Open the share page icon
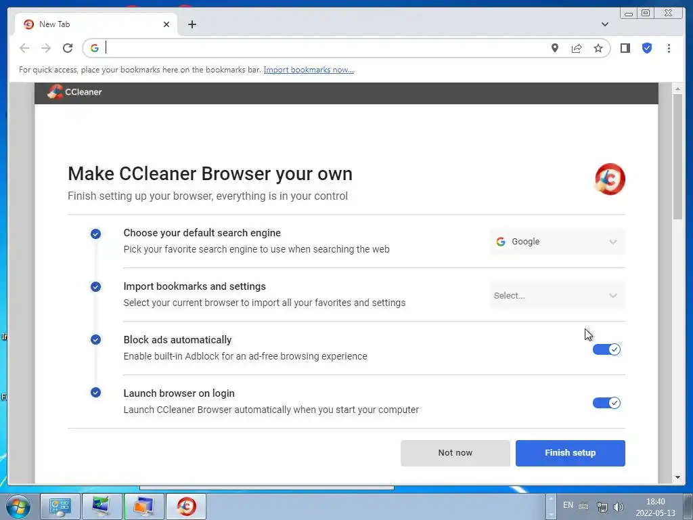 [x=577, y=48]
